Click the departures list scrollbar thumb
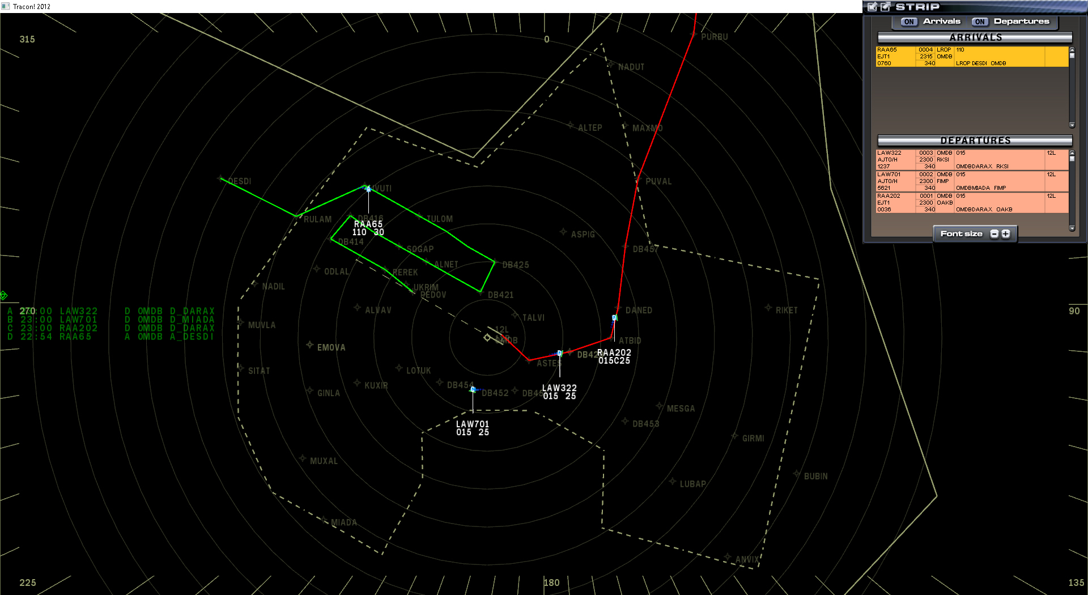Screen dimensions: 1088x595 pyautogui.click(x=1072, y=159)
